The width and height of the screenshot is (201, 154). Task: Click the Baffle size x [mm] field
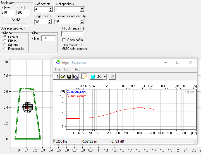(x=8, y=13)
